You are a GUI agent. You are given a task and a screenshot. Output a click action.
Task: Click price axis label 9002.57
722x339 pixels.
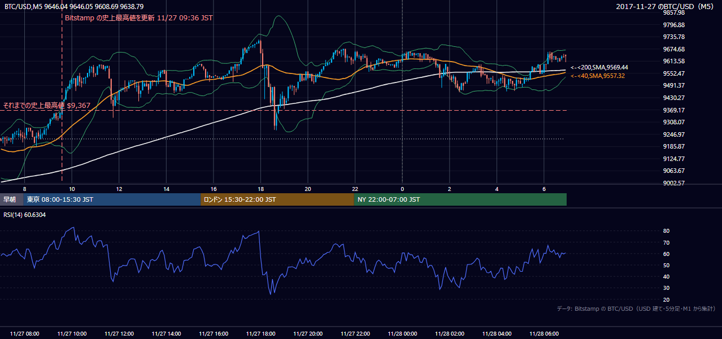[x=674, y=183]
